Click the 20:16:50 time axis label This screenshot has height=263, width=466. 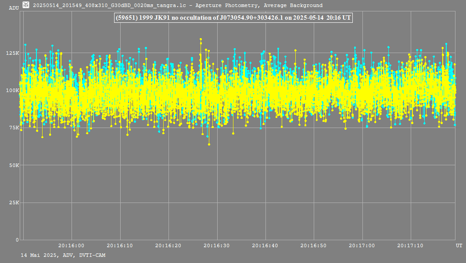(x=314, y=246)
